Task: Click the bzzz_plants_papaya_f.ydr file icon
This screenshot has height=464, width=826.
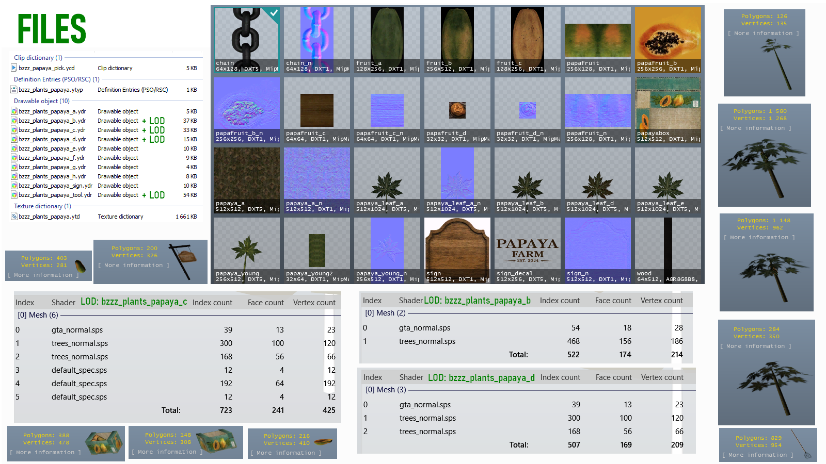Action: [14, 157]
